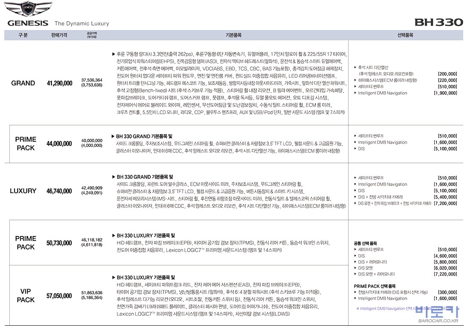Click the BH 330 model title

coord(439,22)
